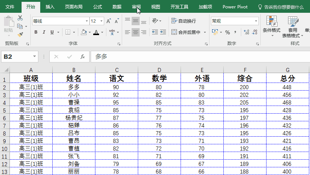Viewport: 310px width, 175px height.
Task: Toggle Italic formatting
Action: [x=44, y=33]
